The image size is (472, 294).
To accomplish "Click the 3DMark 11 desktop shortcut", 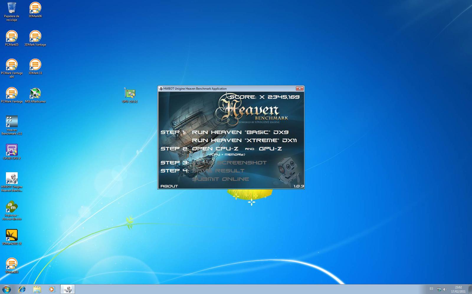I will tap(35, 67).
